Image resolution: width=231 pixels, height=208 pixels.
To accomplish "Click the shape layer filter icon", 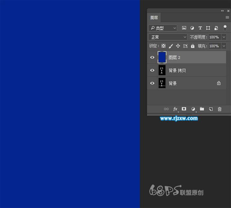I will click(x=208, y=28).
